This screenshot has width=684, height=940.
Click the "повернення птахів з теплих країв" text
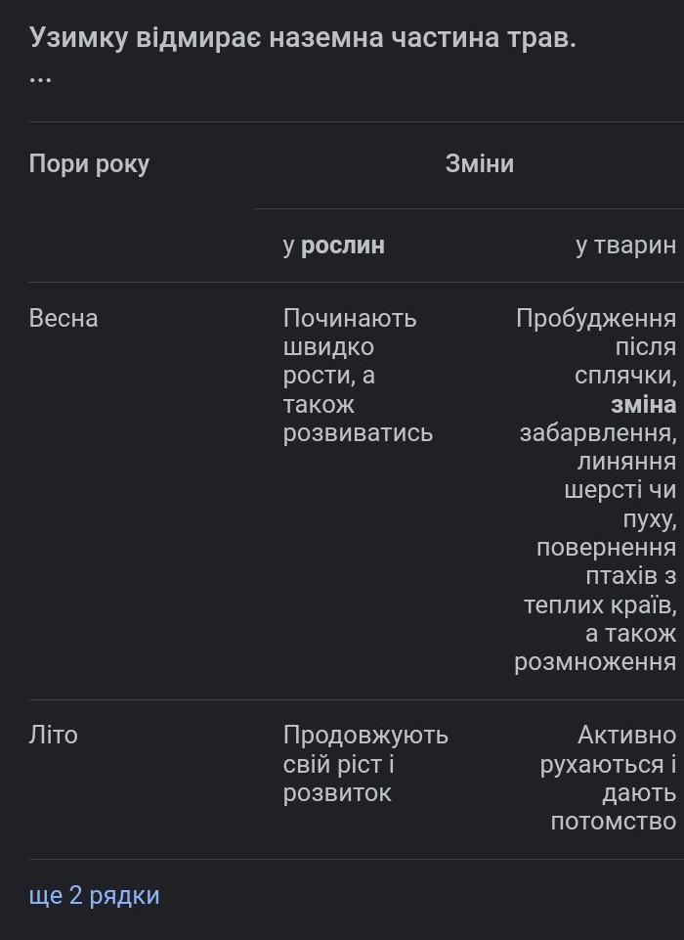(602, 576)
